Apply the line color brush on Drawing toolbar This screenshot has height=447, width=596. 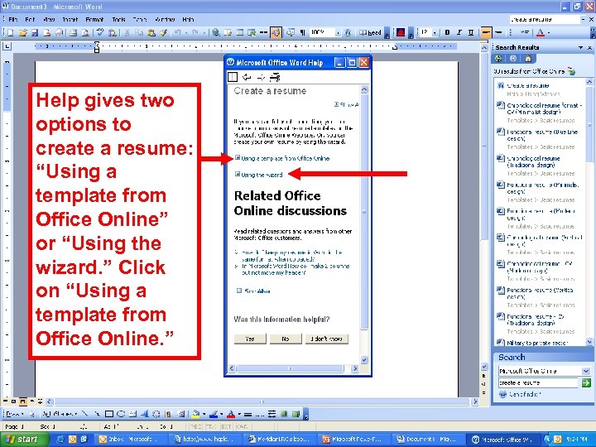click(214, 414)
